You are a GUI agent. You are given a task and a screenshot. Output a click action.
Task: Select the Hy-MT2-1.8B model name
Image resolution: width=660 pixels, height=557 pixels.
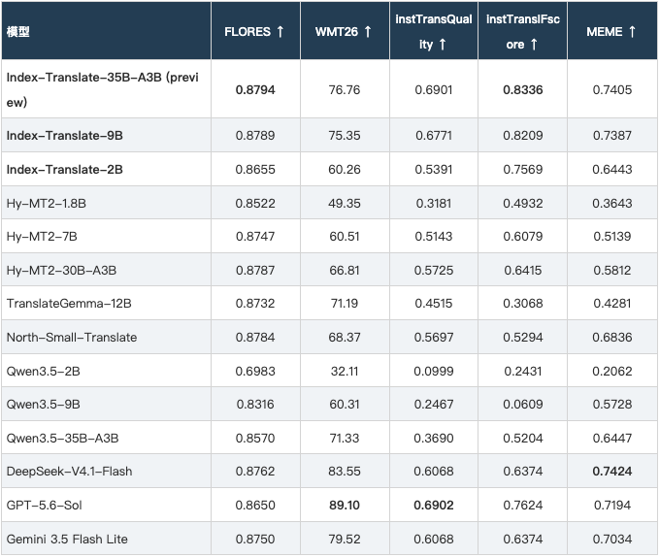[47, 203]
